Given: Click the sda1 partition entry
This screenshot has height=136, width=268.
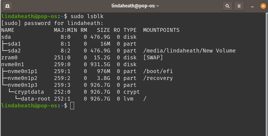Looking at the screenshot, I should [x=14, y=44].
